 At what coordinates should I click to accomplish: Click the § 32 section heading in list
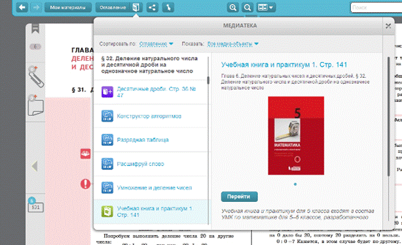pos(149,65)
